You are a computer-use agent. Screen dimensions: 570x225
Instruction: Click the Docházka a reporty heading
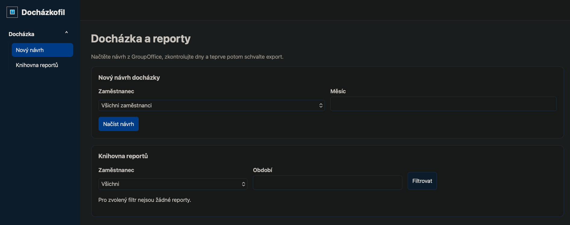tap(141, 39)
